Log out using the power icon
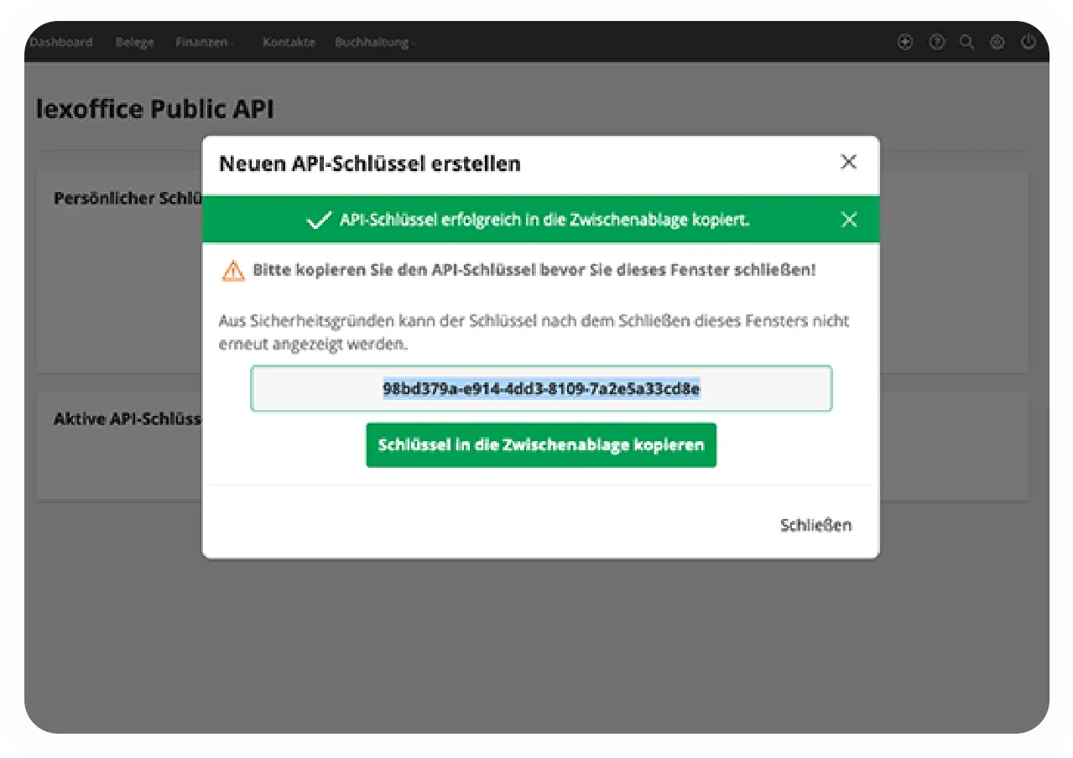This screenshot has width=1073, height=758. (1029, 42)
